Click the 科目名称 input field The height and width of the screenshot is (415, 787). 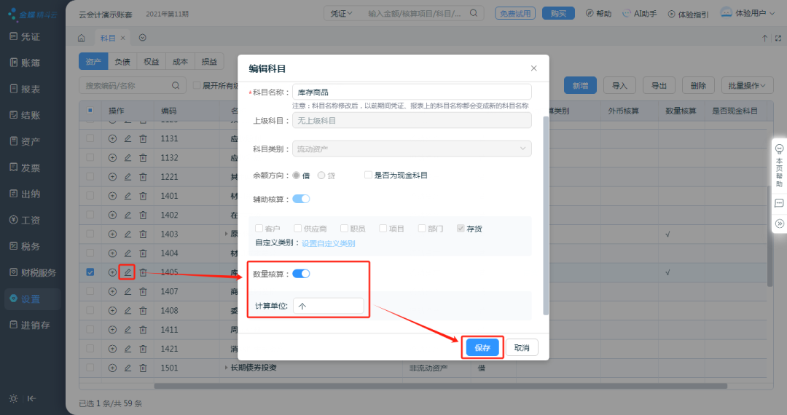[x=412, y=92]
